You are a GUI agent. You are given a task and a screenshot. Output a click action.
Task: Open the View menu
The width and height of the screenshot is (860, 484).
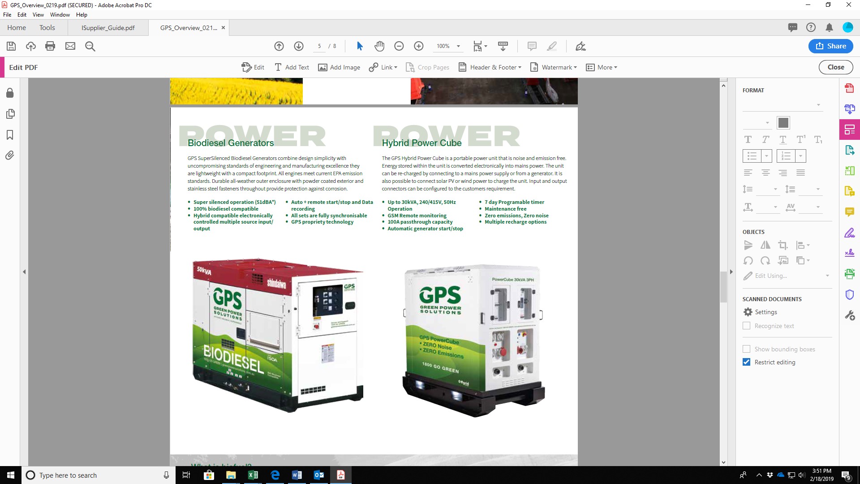(38, 15)
